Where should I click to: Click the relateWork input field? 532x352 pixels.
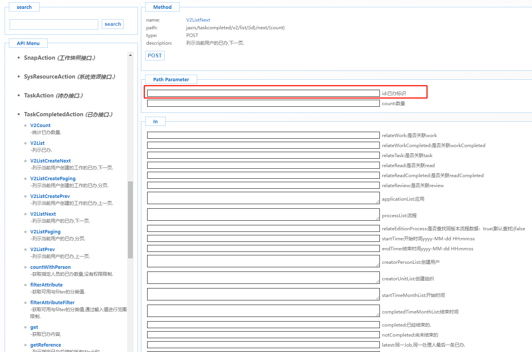(263, 135)
